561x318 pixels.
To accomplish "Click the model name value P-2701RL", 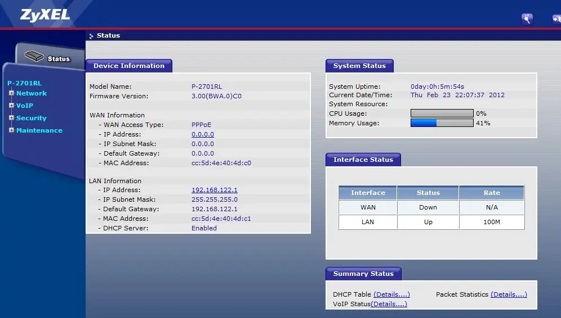I will [207, 87].
